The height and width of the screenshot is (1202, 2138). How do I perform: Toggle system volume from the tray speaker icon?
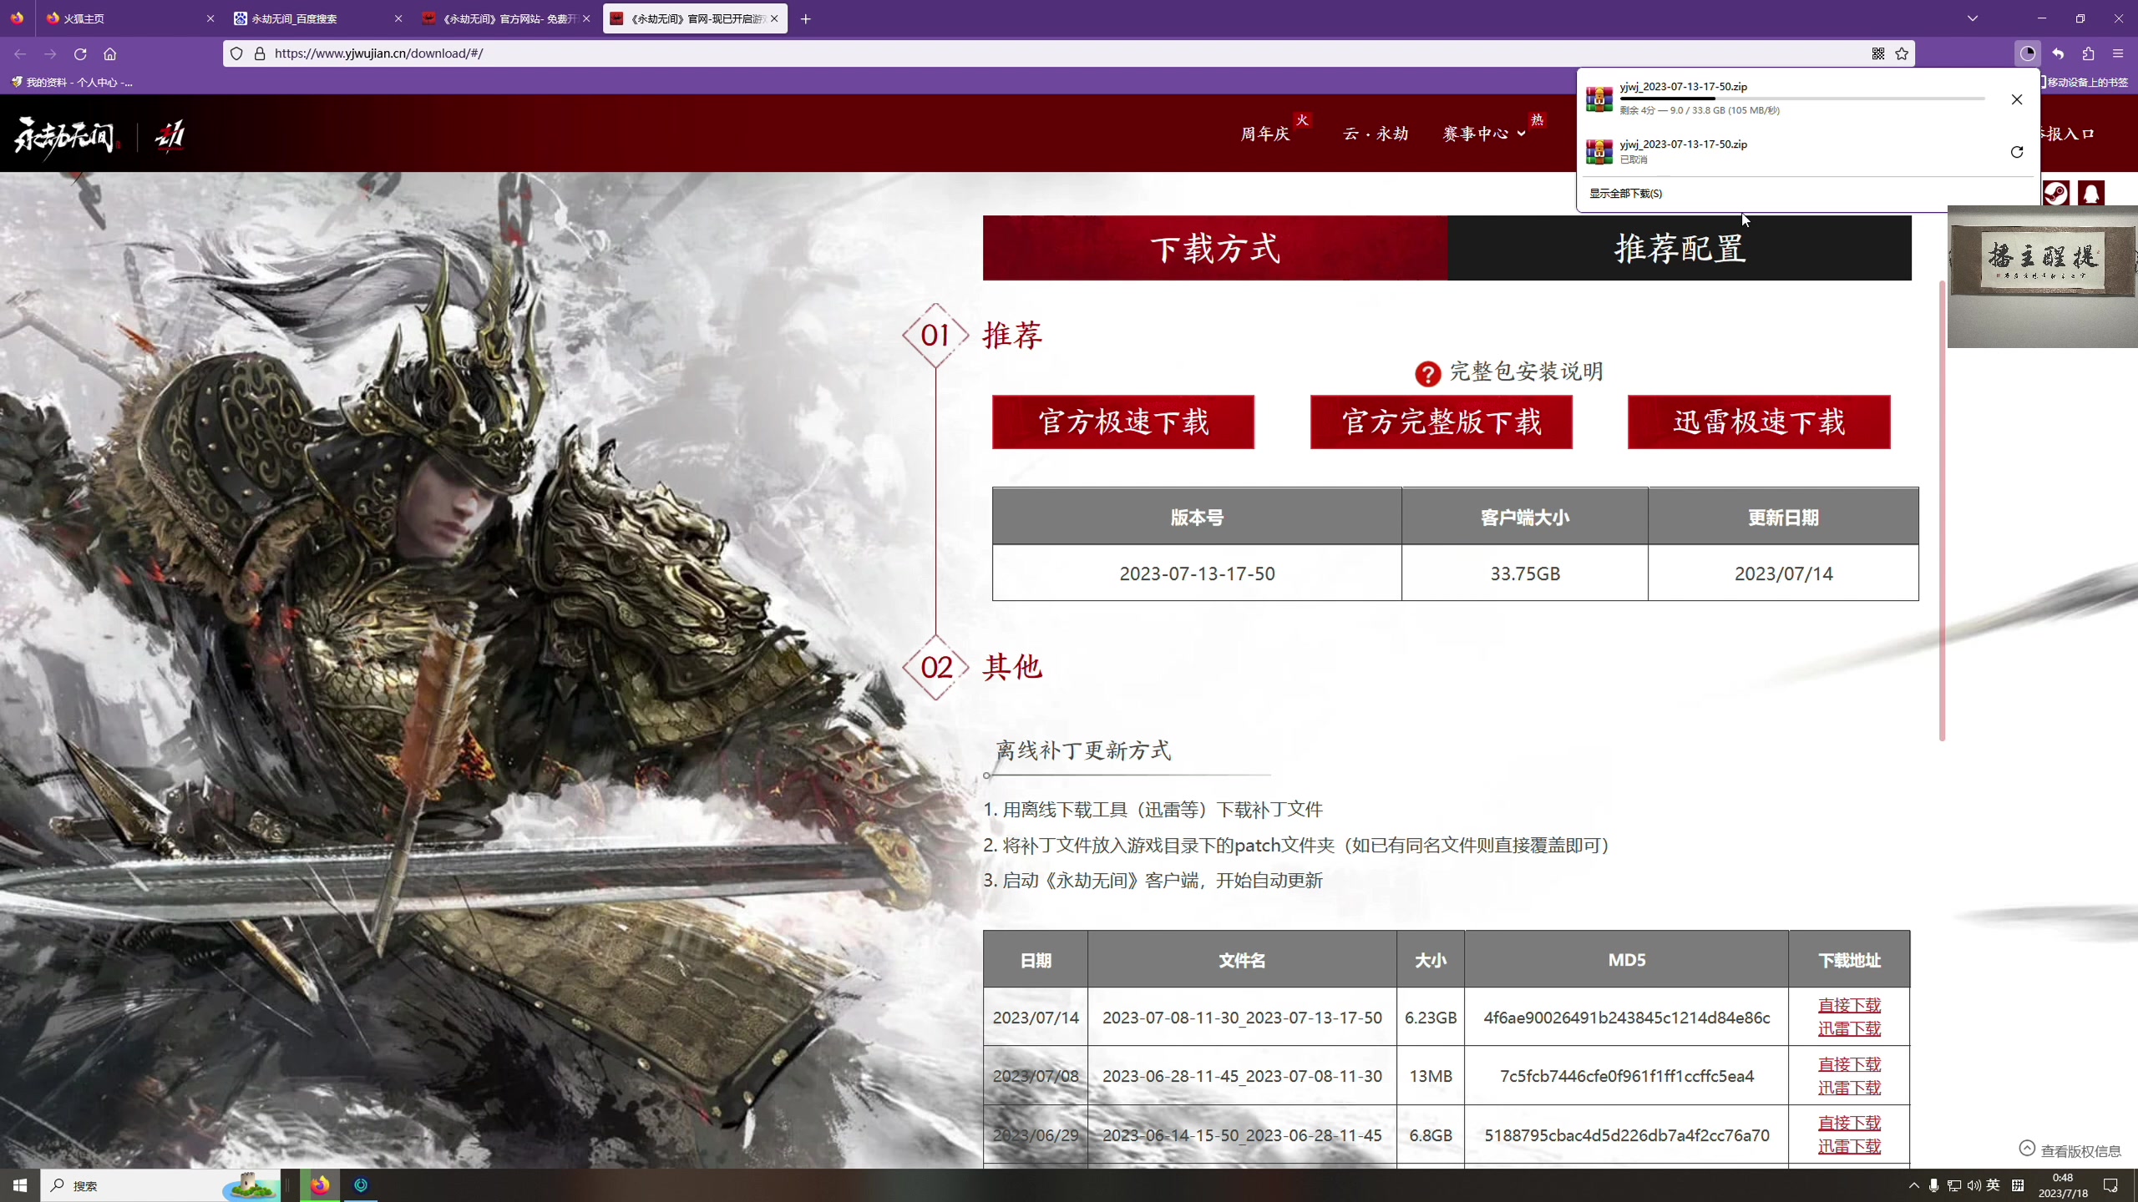1973,1184
